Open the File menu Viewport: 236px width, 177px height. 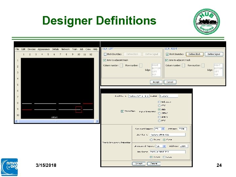[x=17, y=49]
